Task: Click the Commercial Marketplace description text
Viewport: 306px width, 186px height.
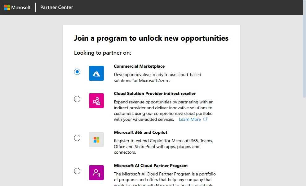Action: click(157, 78)
